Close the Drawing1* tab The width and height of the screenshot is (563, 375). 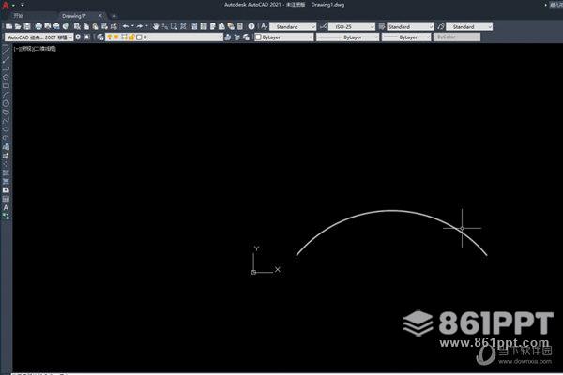[100, 15]
